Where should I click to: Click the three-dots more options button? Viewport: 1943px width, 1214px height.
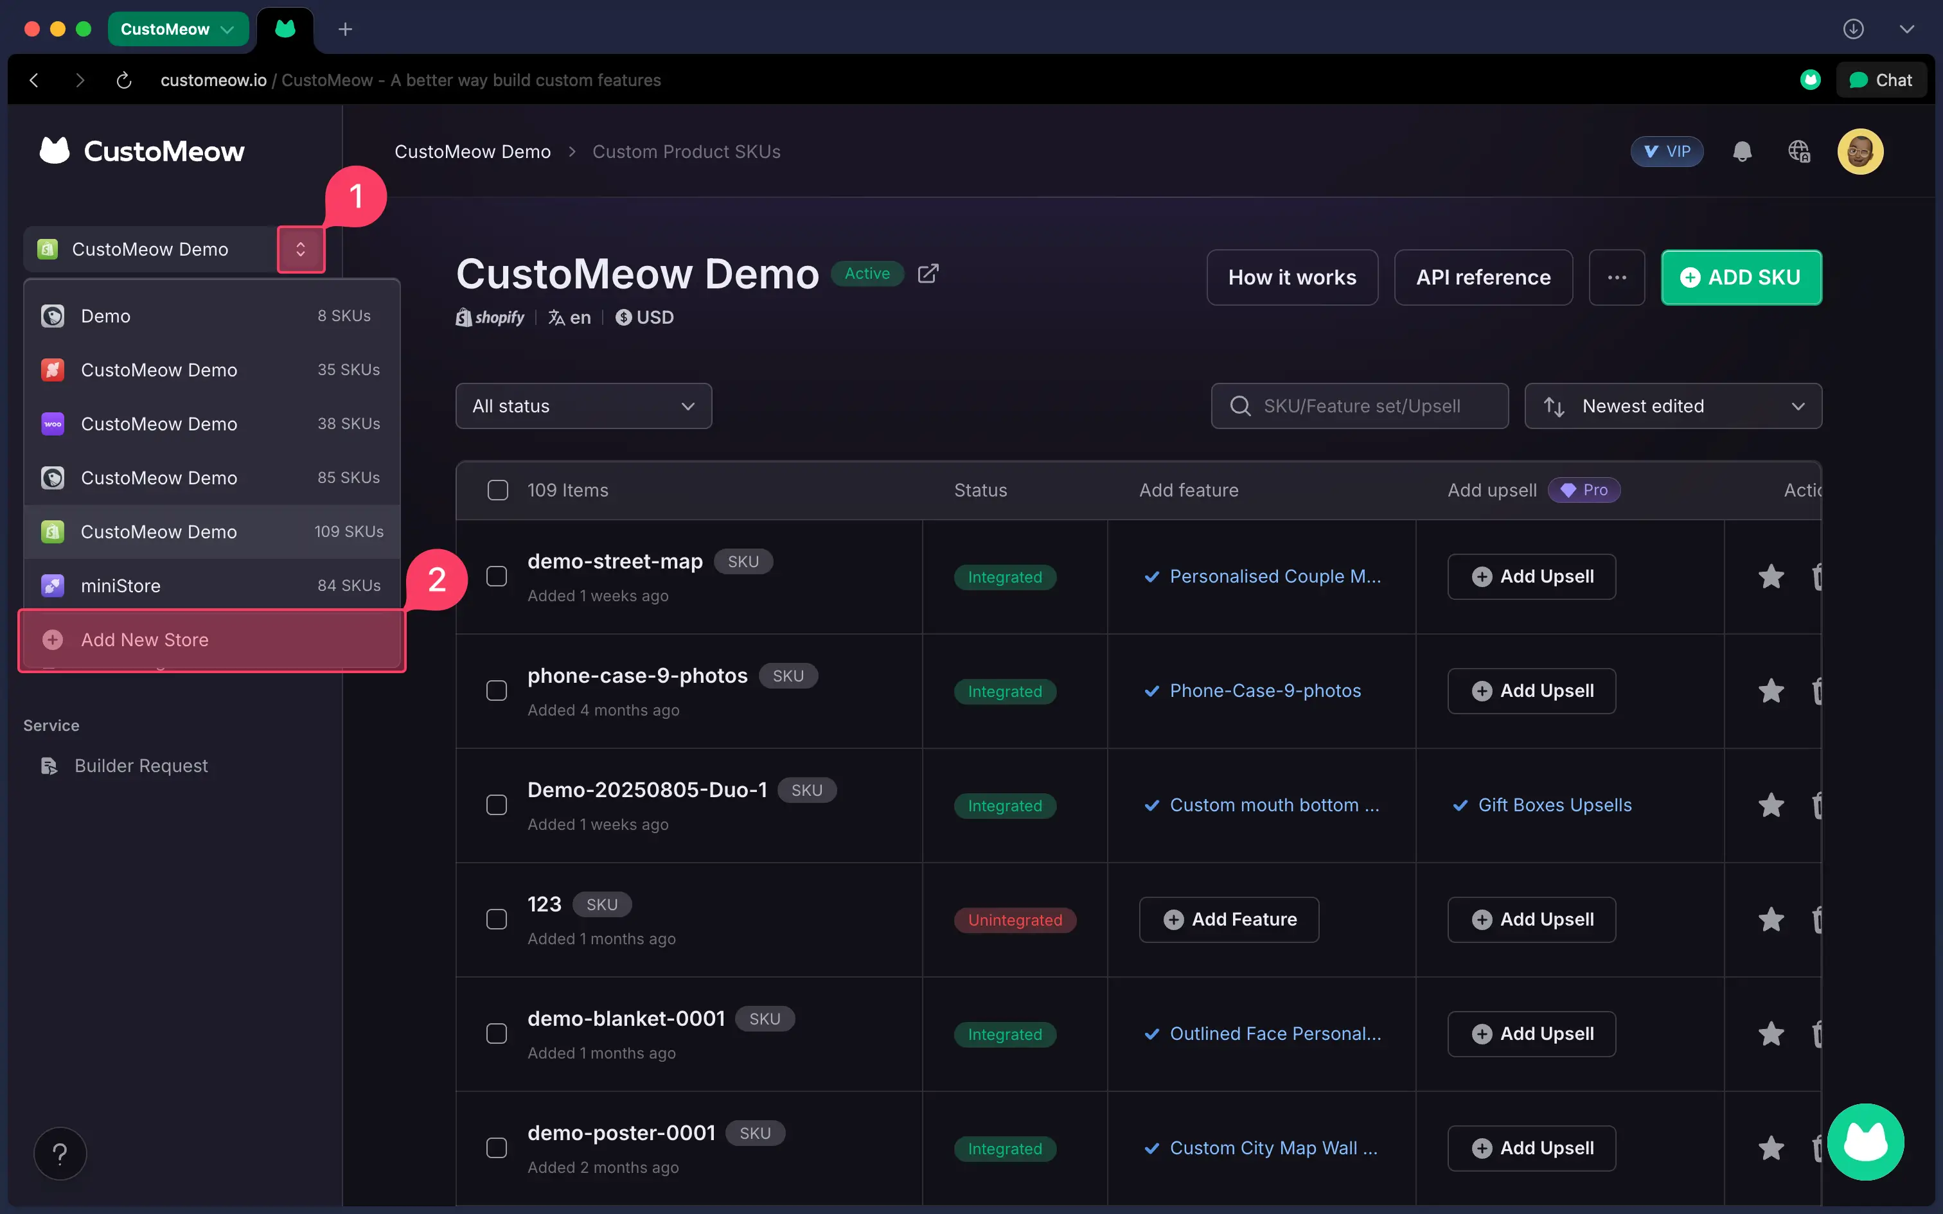[1616, 277]
